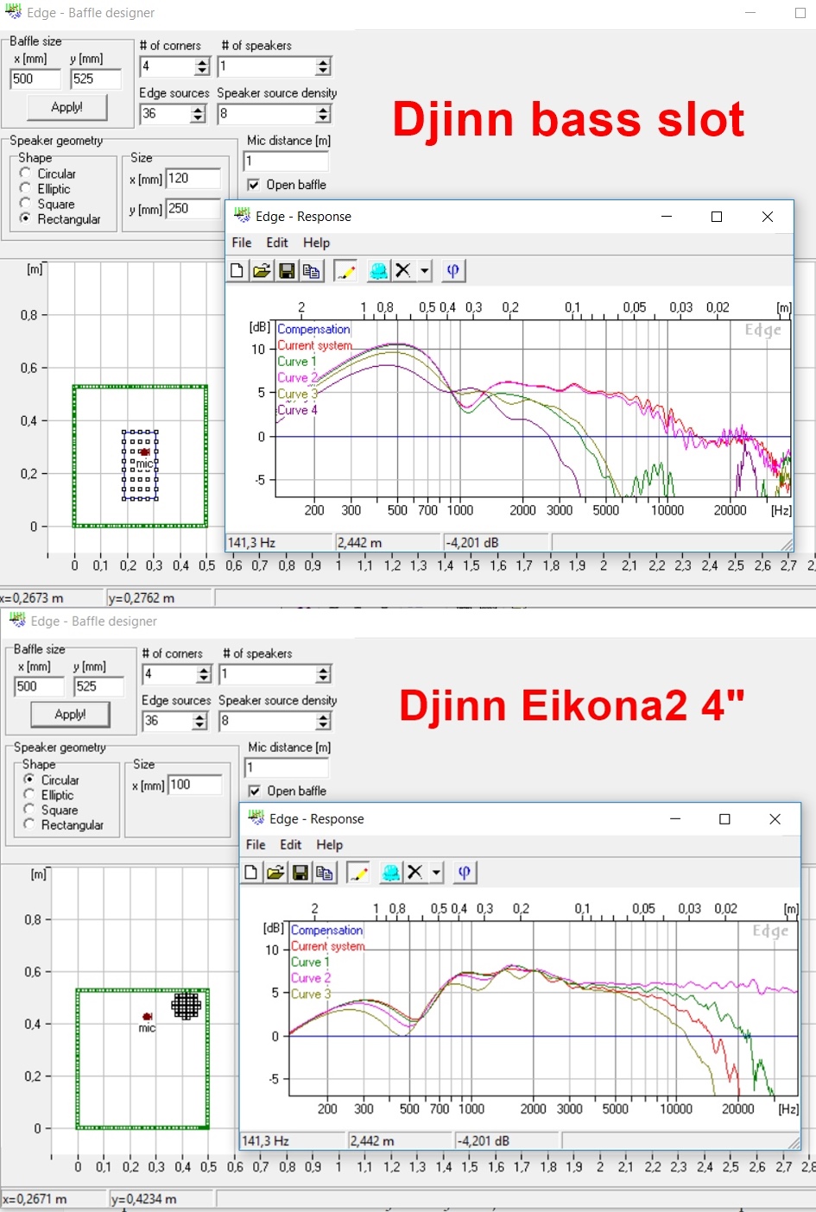The image size is (816, 1212).
Task: Click mic marker in Eikona2 baffle drawing
Action: (x=147, y=1017)
